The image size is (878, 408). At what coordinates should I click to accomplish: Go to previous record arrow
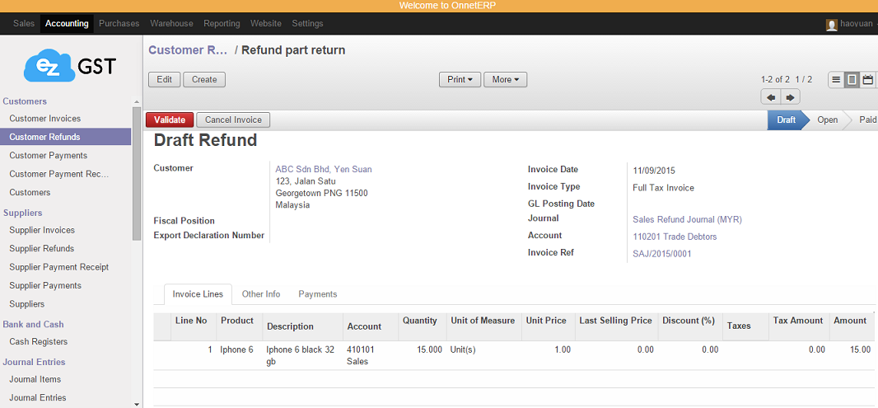click(771, 97)
